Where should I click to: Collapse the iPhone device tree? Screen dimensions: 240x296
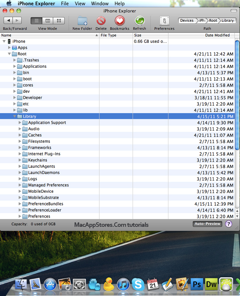[4, 41]
